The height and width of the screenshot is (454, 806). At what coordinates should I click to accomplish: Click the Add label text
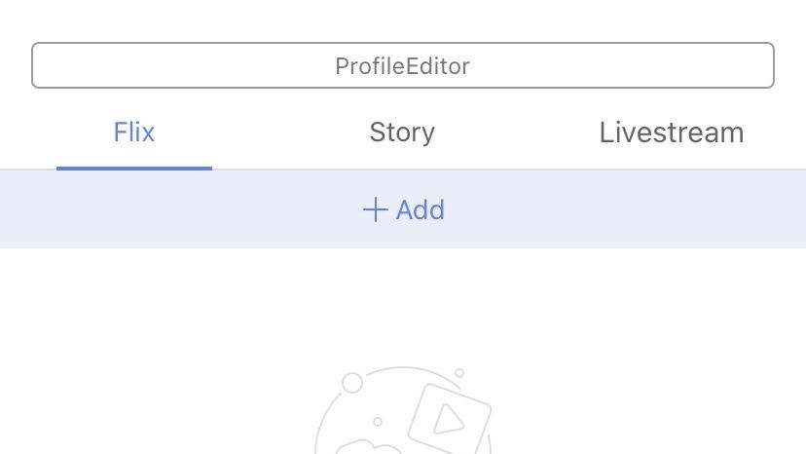click(421, 210)
